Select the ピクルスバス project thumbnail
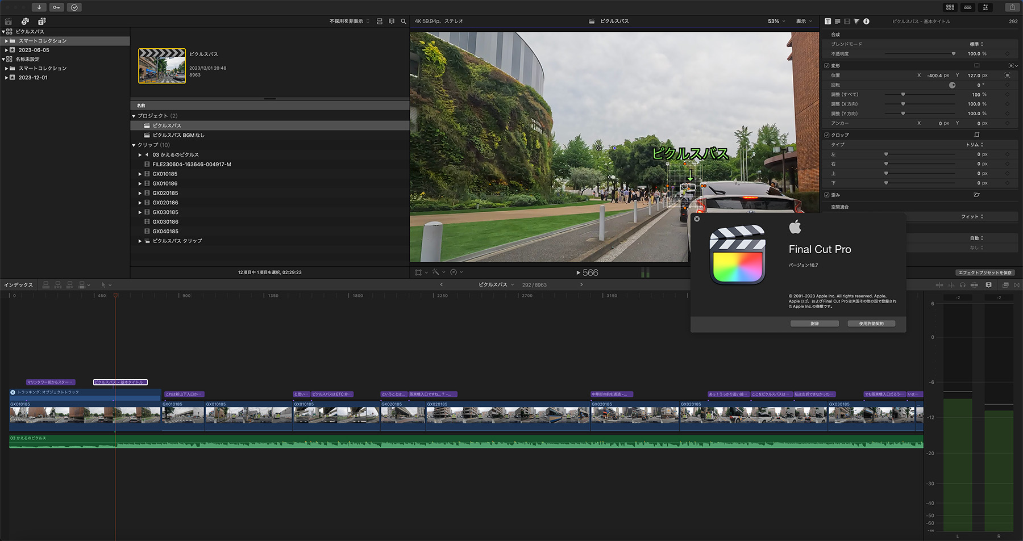The height and width of the screenshot is (541, 1023). pos(162,66)
